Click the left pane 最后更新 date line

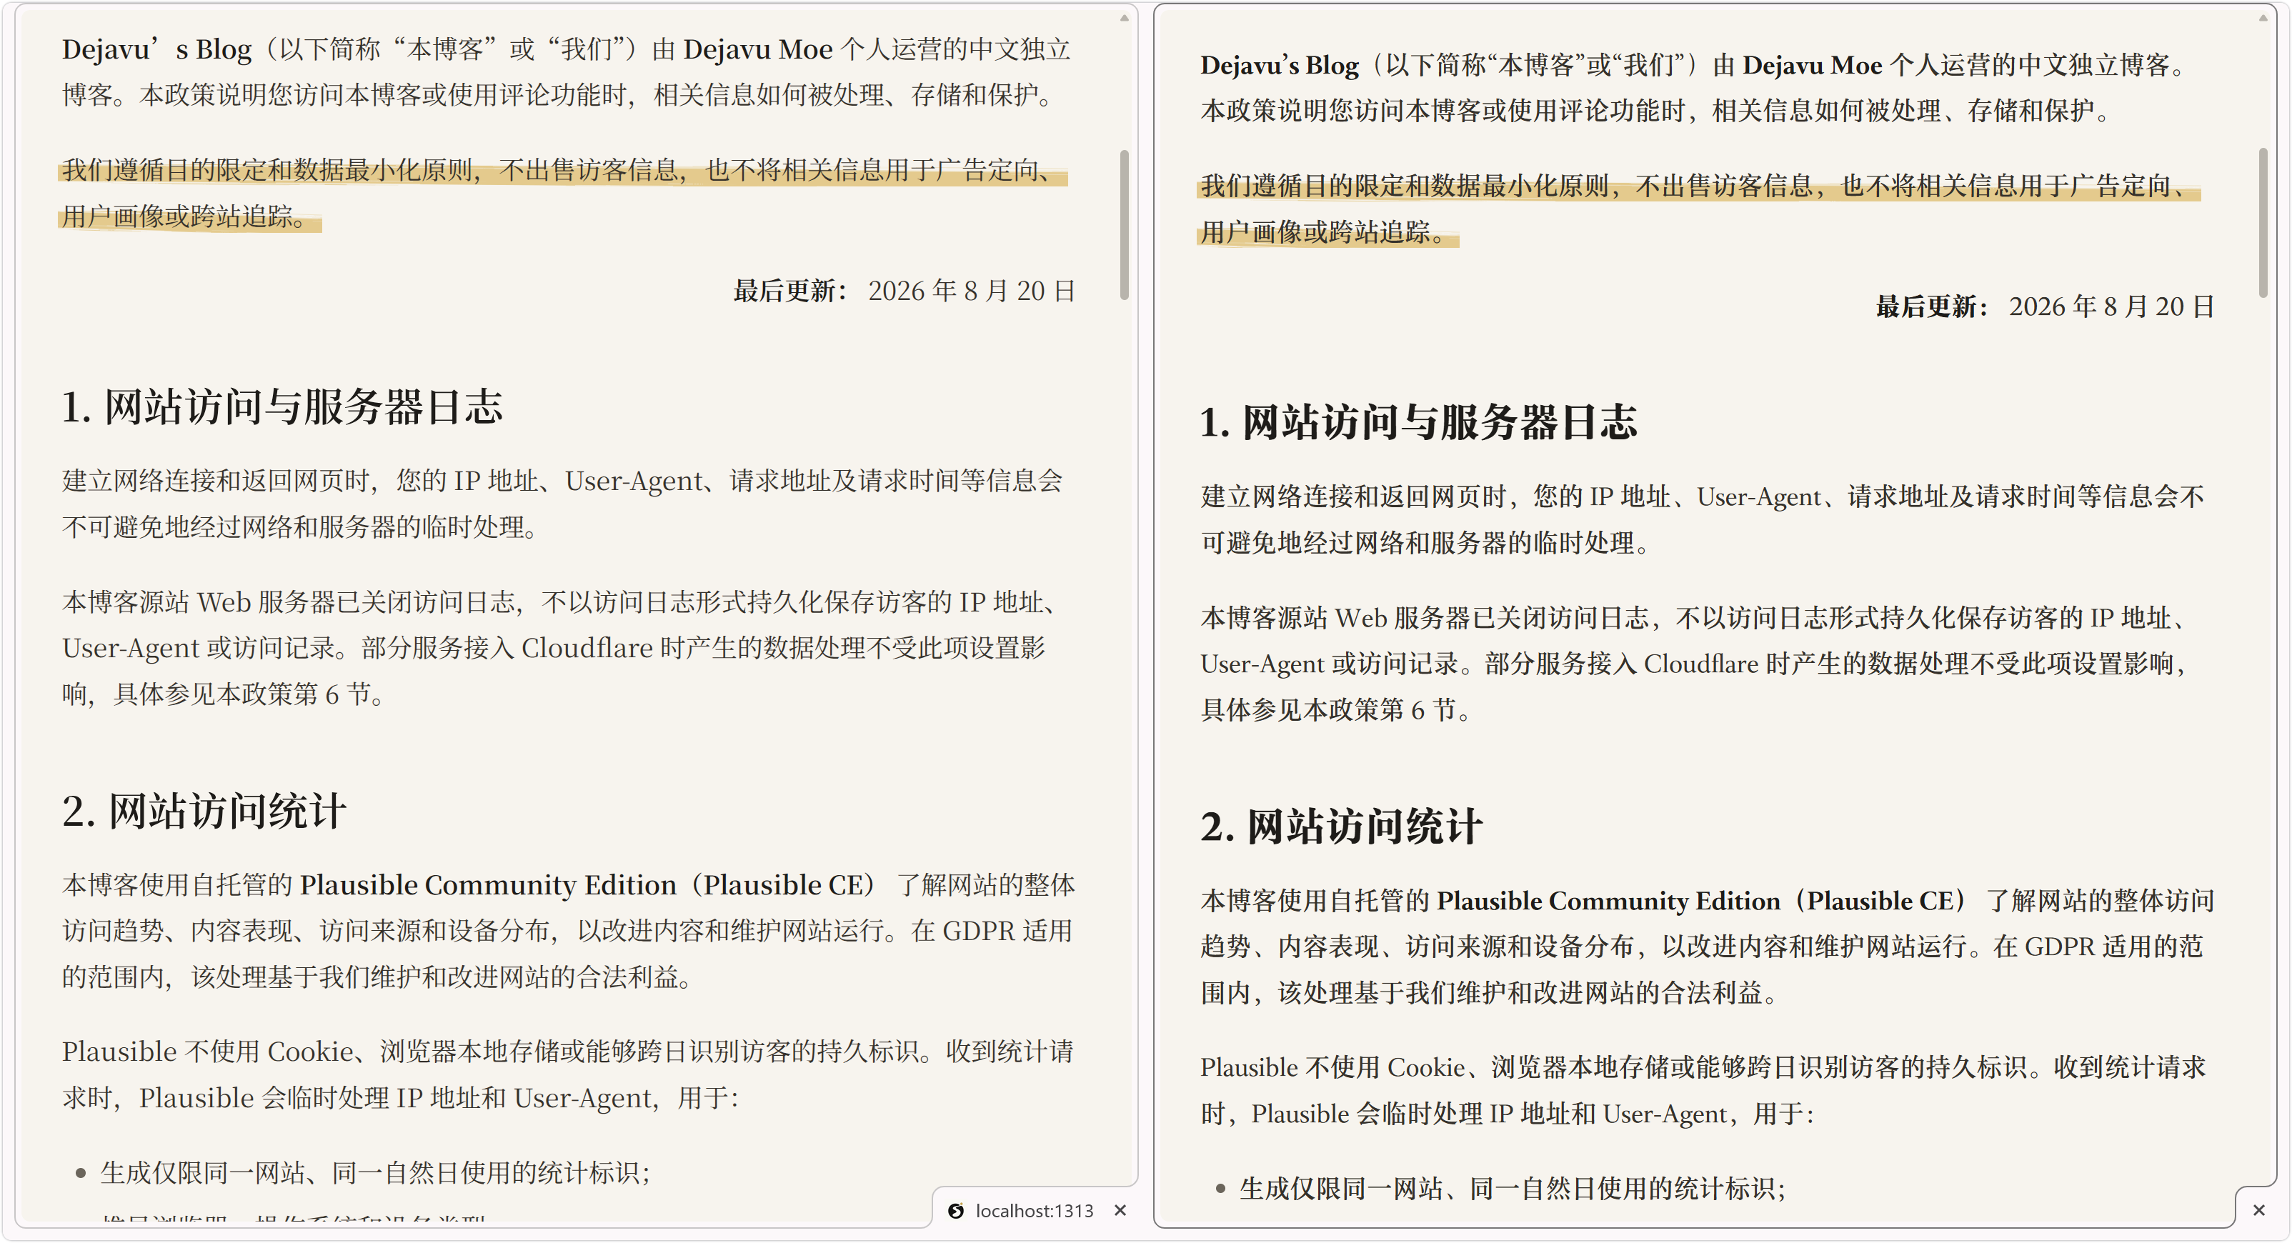[x=904, y=291]
